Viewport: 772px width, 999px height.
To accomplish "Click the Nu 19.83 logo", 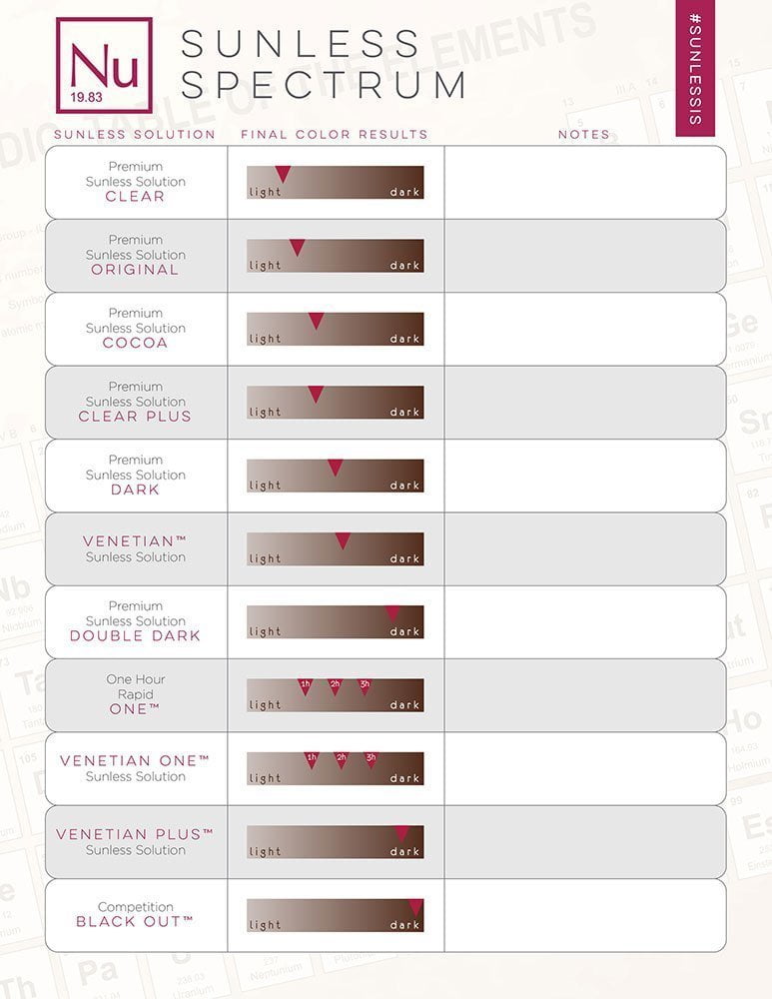I will (104, 65).
